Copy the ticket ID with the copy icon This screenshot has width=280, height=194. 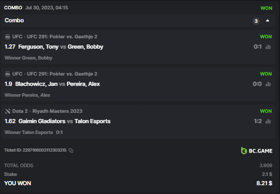71,151
